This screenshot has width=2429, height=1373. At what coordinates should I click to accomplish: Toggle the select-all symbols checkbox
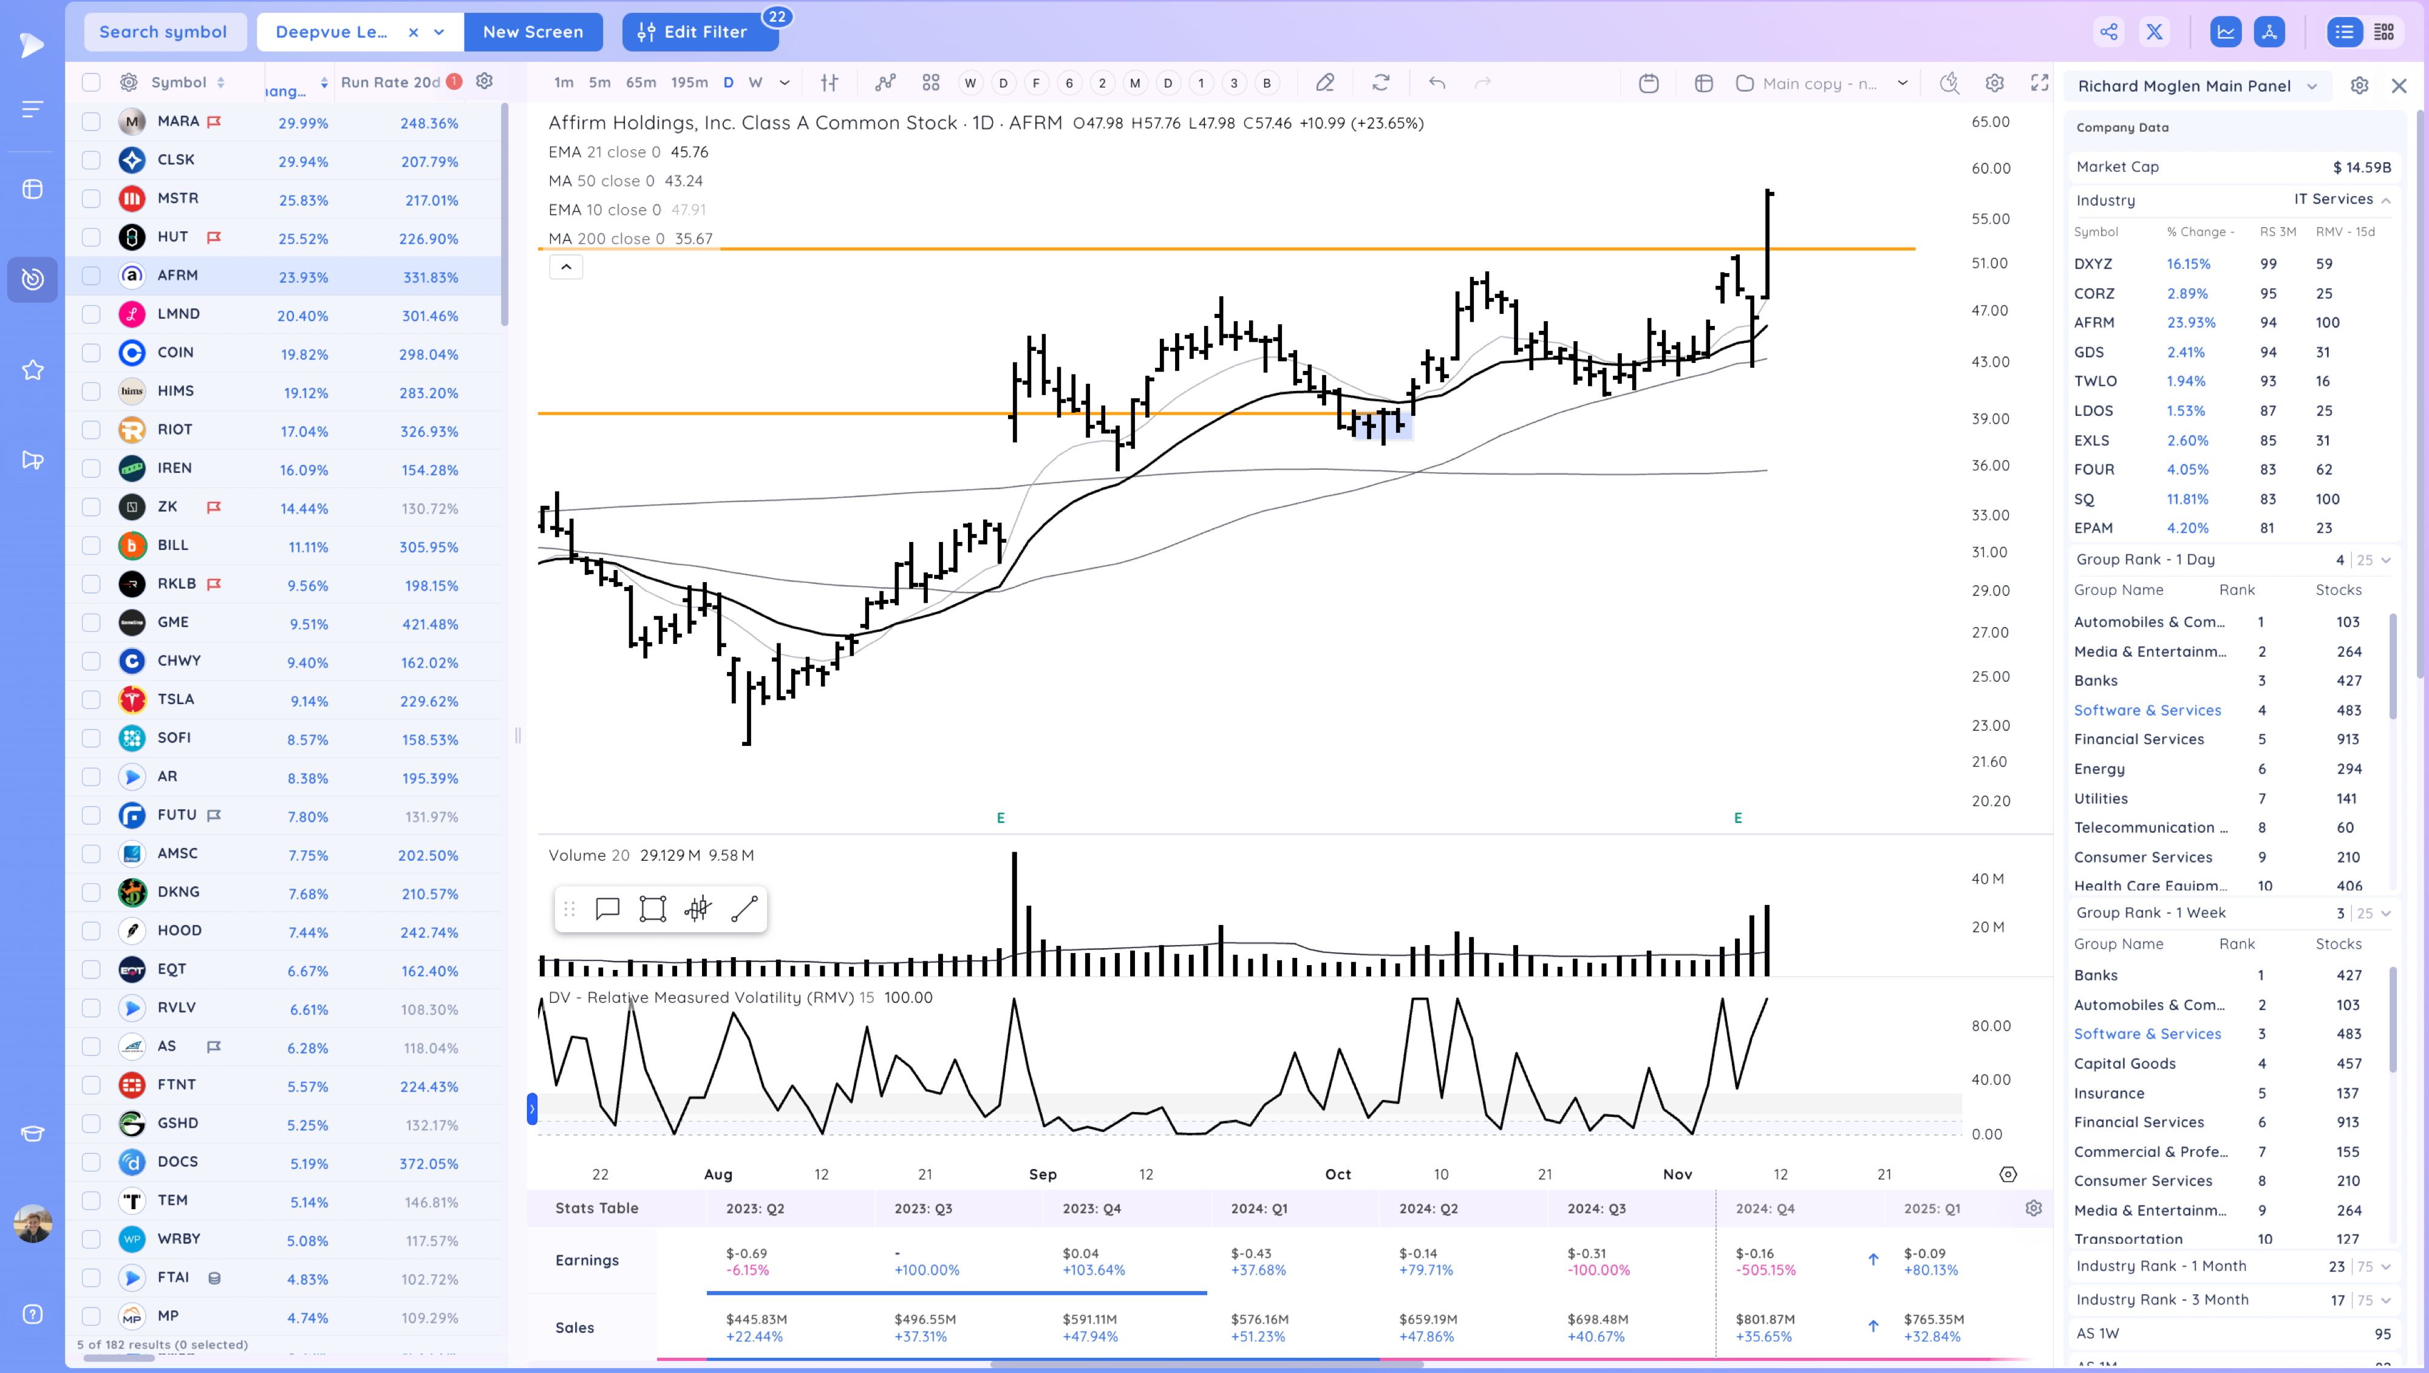pyautogui.click(x=90, y=83)
